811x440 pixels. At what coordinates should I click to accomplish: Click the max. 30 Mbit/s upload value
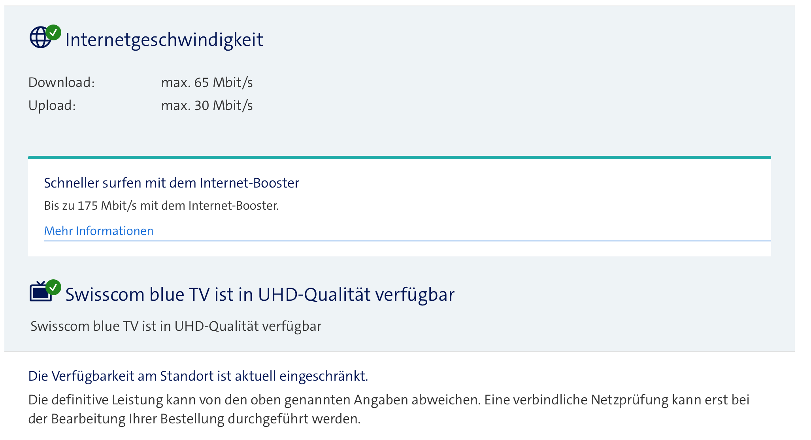[x=207, y=105]
